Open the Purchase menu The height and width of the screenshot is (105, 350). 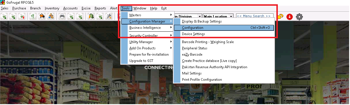19,8
